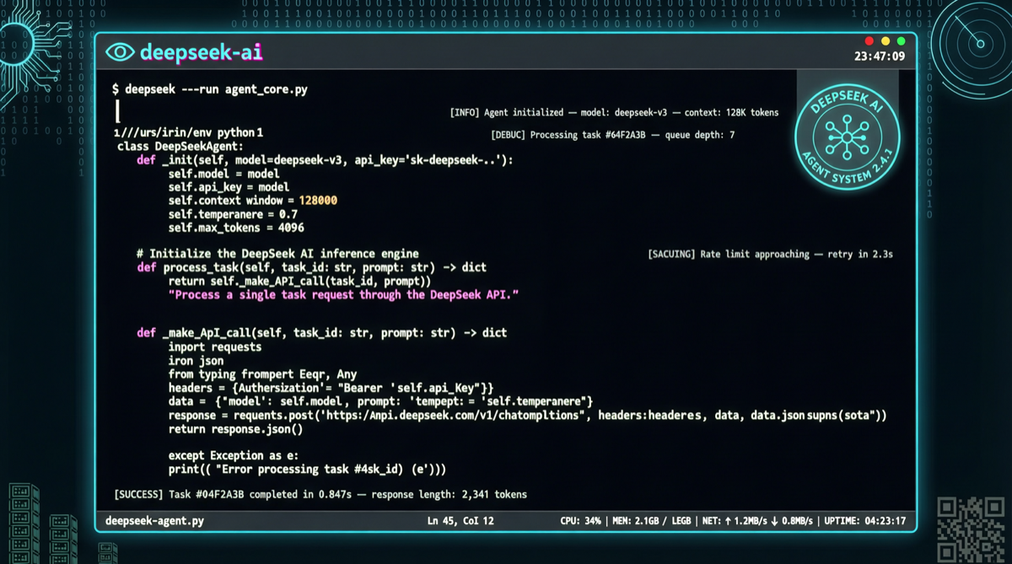
Task: Click the DeepSeek AI Agent System badge
Action: point(848,137)
